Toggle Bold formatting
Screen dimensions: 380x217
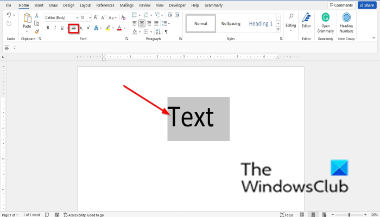48,28
